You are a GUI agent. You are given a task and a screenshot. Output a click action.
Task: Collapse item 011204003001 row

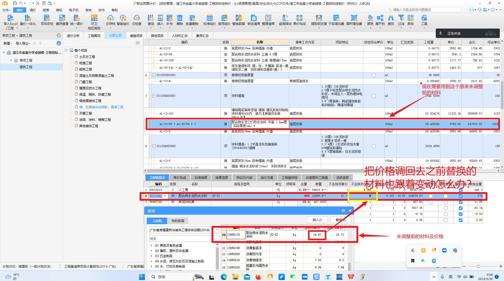154,96
